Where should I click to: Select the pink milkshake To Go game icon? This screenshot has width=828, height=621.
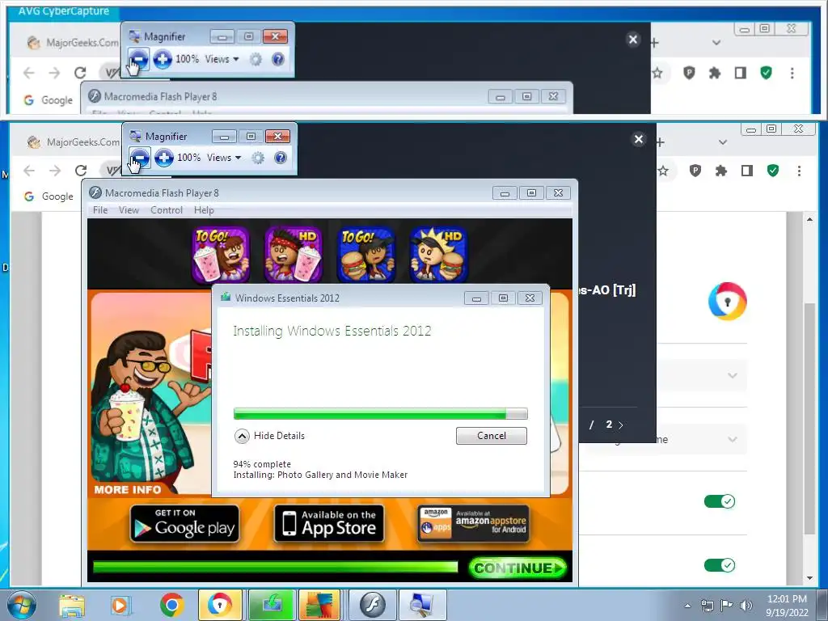point(221,255)
